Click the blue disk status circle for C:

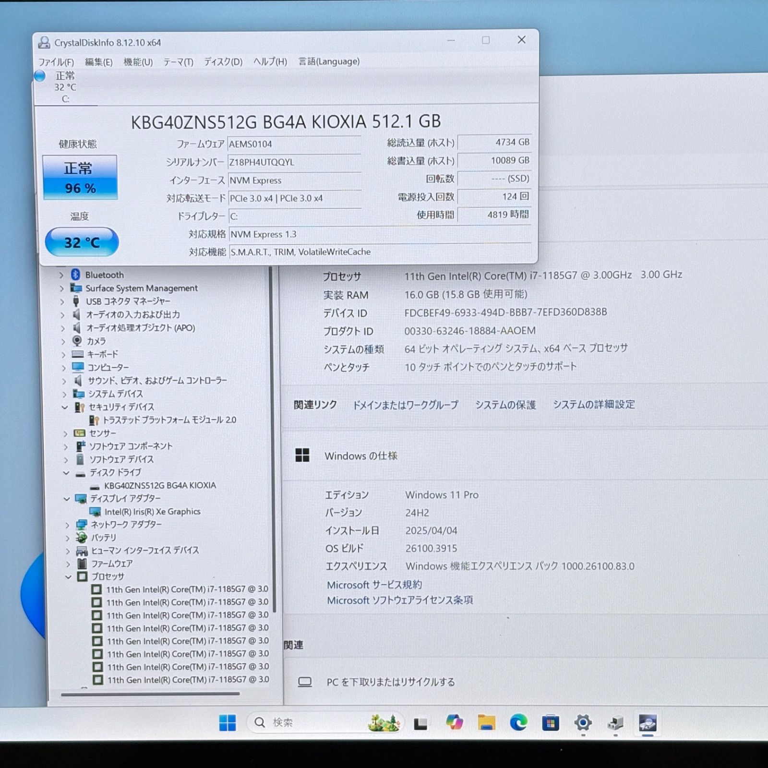[x=40, y=76]
